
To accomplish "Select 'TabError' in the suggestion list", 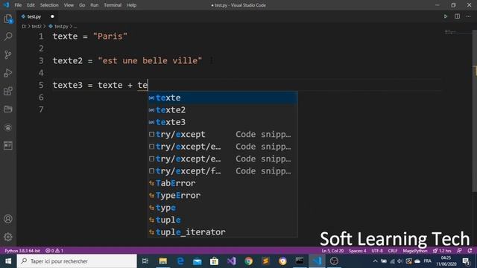I will 223,183.
